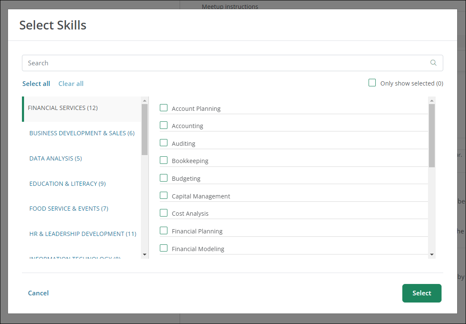Show HR & Leadership Development skills
Viewport: 466px width, 324px height.
pyautogui.click(x=83, y=234)
